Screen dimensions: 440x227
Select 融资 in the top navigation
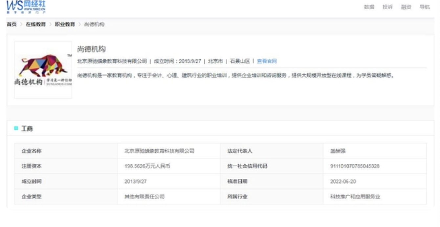click(x=406, y=7)
